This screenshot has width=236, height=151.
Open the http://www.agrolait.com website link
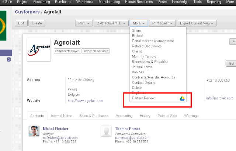click(85, 101)
